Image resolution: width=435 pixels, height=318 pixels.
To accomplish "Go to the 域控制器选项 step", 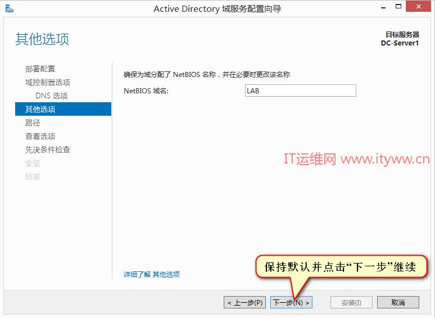I will [48, 83].
